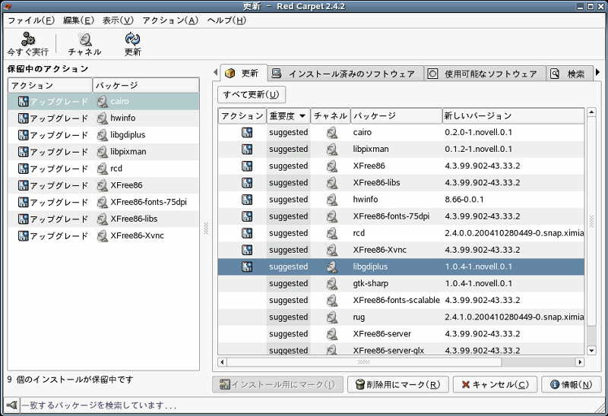Screen dimensions: 608x416
Task: Sort pending actions by パッケージ header
Action: pos(146,86)
